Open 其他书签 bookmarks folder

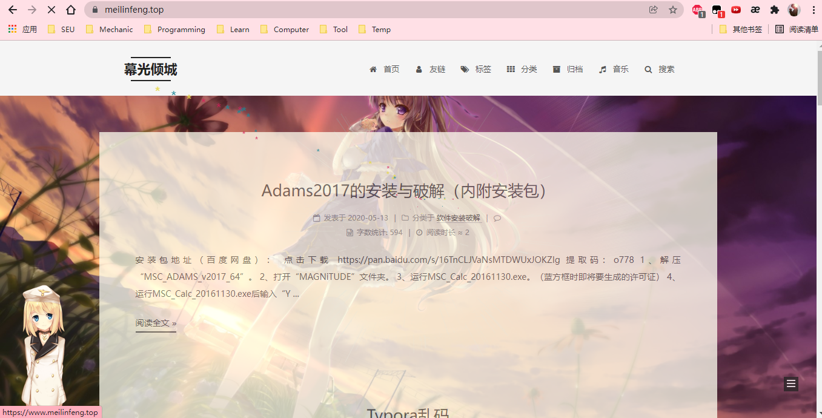pos(740,29)
